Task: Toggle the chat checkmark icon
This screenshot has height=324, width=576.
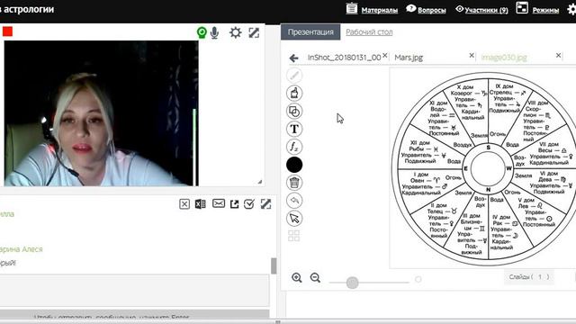Action: click(249, 204)
